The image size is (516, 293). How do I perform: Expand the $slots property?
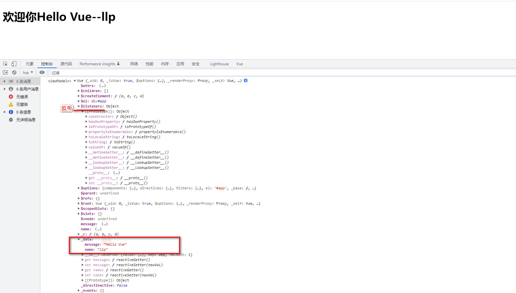pos(79,214)
